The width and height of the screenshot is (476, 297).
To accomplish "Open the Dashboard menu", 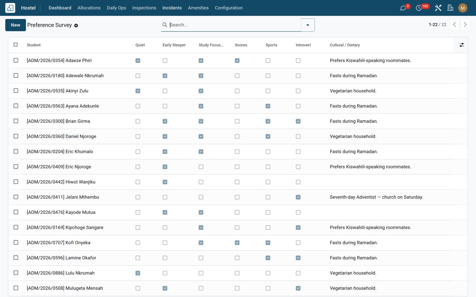I will pyautogui.click(x=60, y=8).
